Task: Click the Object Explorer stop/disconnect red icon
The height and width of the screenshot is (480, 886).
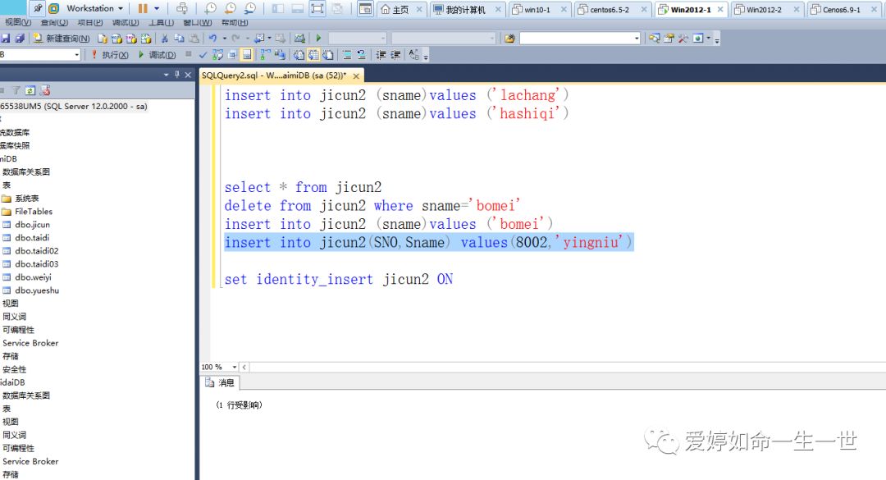Action: [44, 90]
